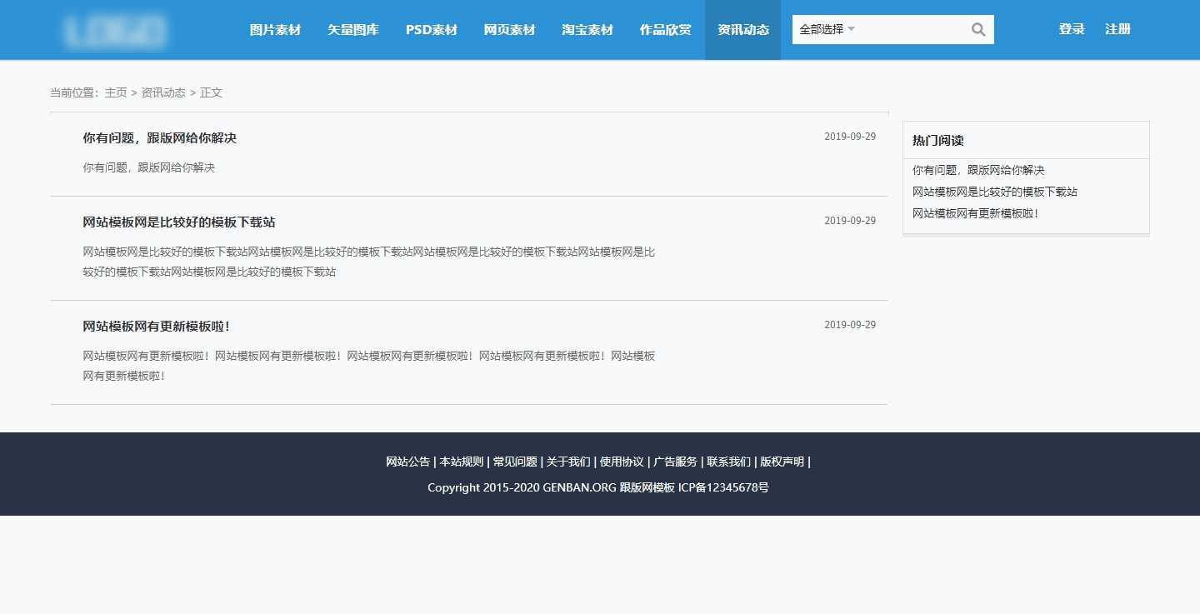Click the 注册 link

coord(1117,28)
